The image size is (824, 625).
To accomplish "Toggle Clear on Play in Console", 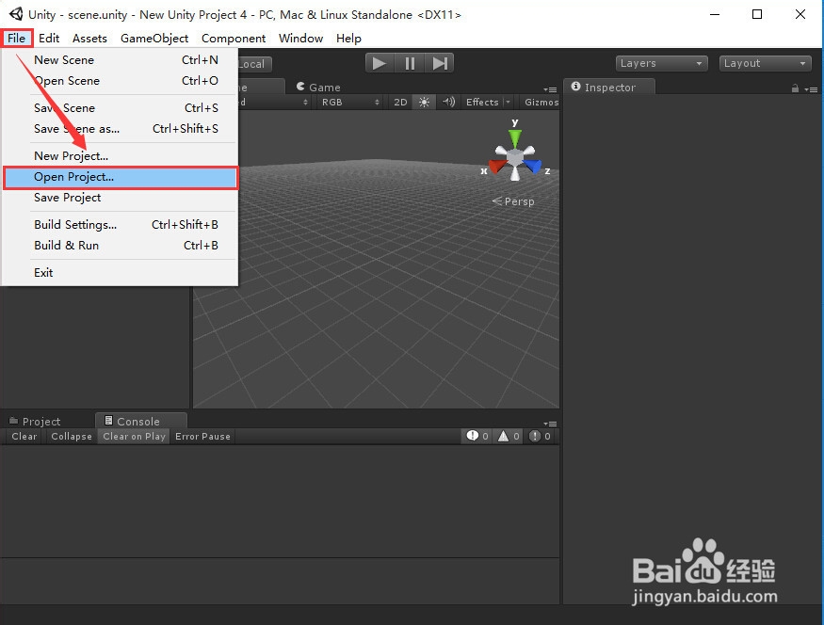I will (x=134, y=436).
